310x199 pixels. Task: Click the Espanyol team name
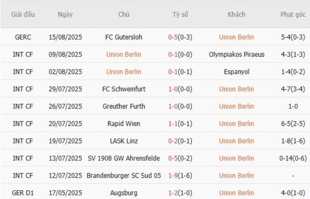[237, 72]
